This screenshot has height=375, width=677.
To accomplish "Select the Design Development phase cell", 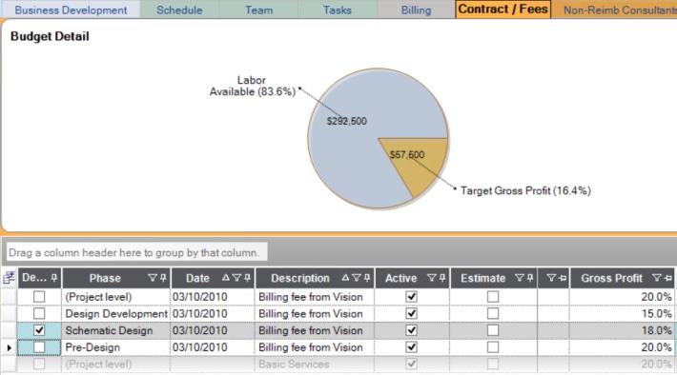I will (116, 313).
